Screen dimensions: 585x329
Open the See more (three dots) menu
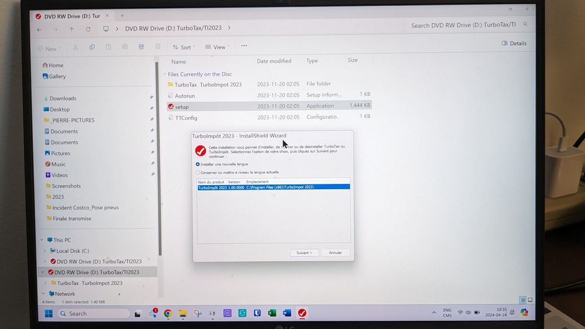pyautogui.click(x=244, y=46)
